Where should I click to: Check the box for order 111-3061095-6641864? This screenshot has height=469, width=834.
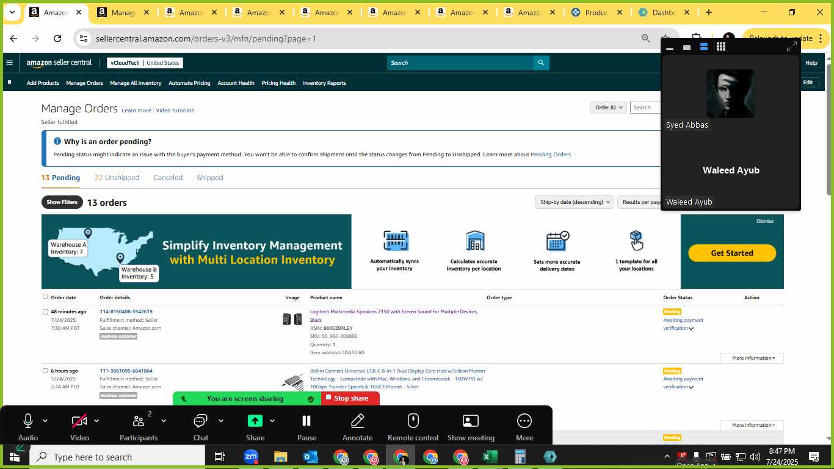coord(45,371)
